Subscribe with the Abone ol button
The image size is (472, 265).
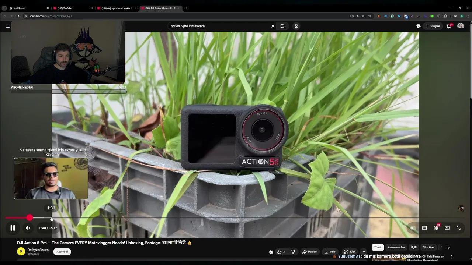[62, 252]
